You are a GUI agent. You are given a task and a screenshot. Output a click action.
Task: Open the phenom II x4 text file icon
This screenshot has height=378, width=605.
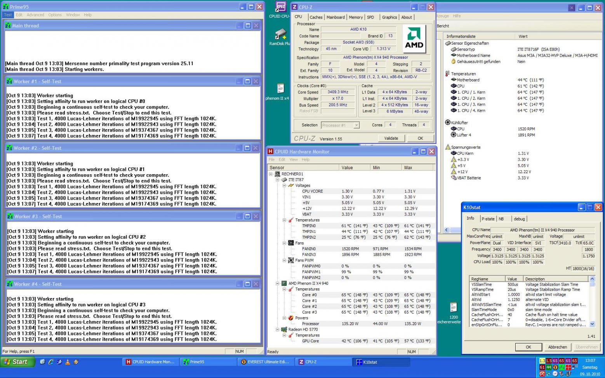coord(280,88)
